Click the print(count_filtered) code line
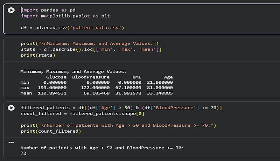Screen dimensions: 280x161 pyautogui.click(x=51, y=131)
